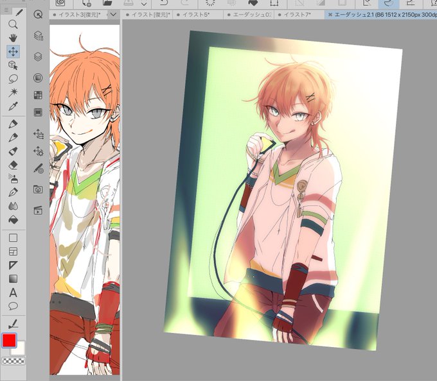This screenshot has height=381, width=437.
Task: Select the Pencil tool
Action: click(x=13, y=138)
